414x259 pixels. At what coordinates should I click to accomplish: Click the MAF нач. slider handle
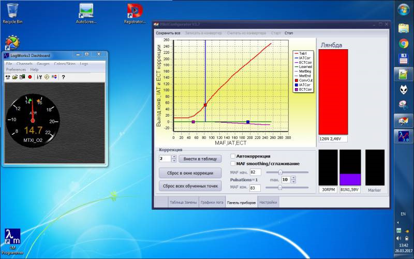280,172
